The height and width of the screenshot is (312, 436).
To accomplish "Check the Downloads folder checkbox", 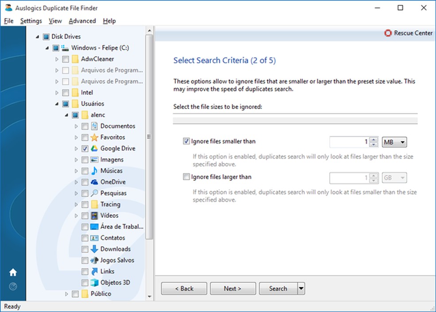I will [85, 249].
